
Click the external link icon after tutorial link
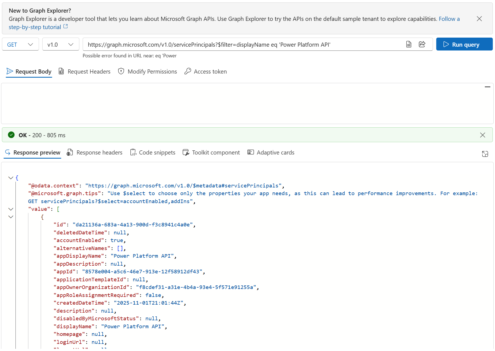point(65,26)
